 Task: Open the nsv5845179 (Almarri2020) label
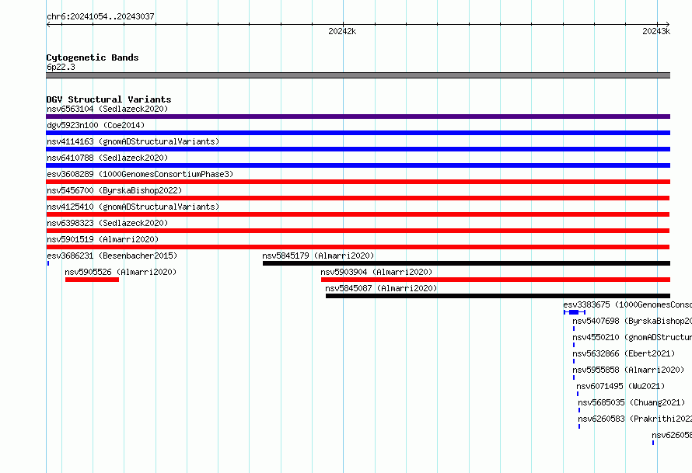[x=318, y=256]
